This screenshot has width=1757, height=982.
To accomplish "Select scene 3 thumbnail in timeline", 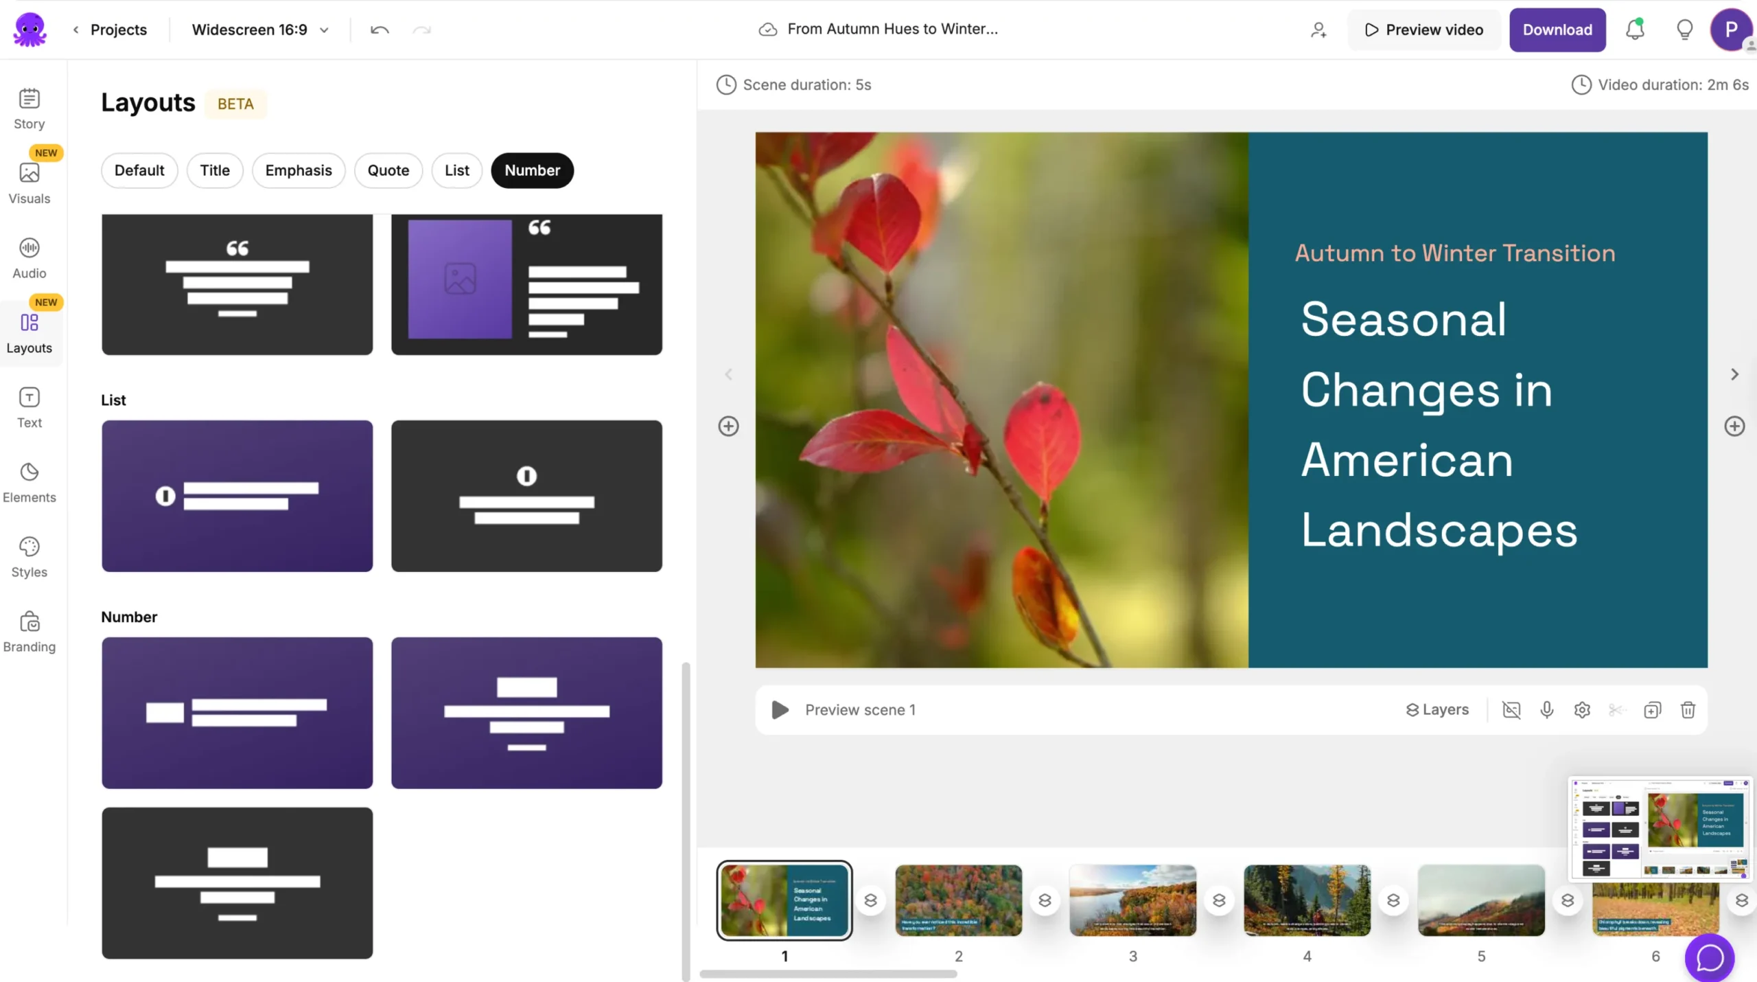I will tap(1132, 900).
